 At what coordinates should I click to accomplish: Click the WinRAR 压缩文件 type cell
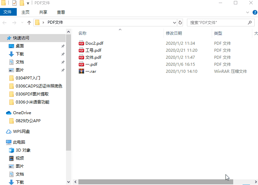click(231, 71)
